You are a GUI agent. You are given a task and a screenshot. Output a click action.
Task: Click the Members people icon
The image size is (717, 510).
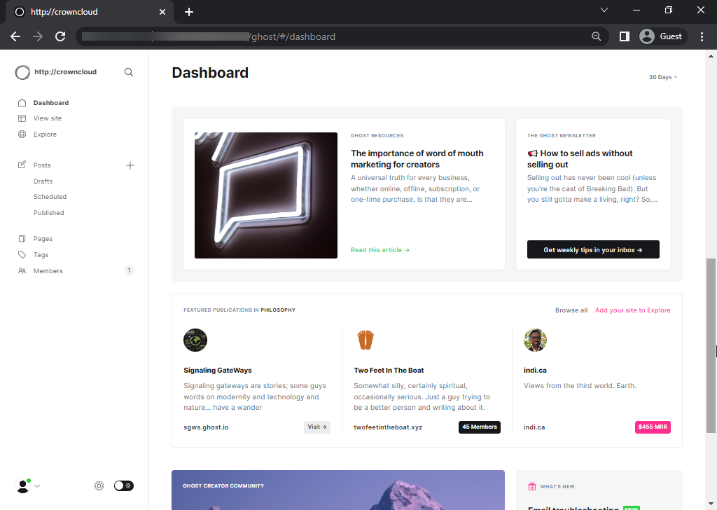[x=22, y=271]
